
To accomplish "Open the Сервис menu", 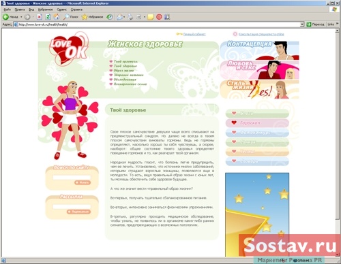I will click(62, 10).
